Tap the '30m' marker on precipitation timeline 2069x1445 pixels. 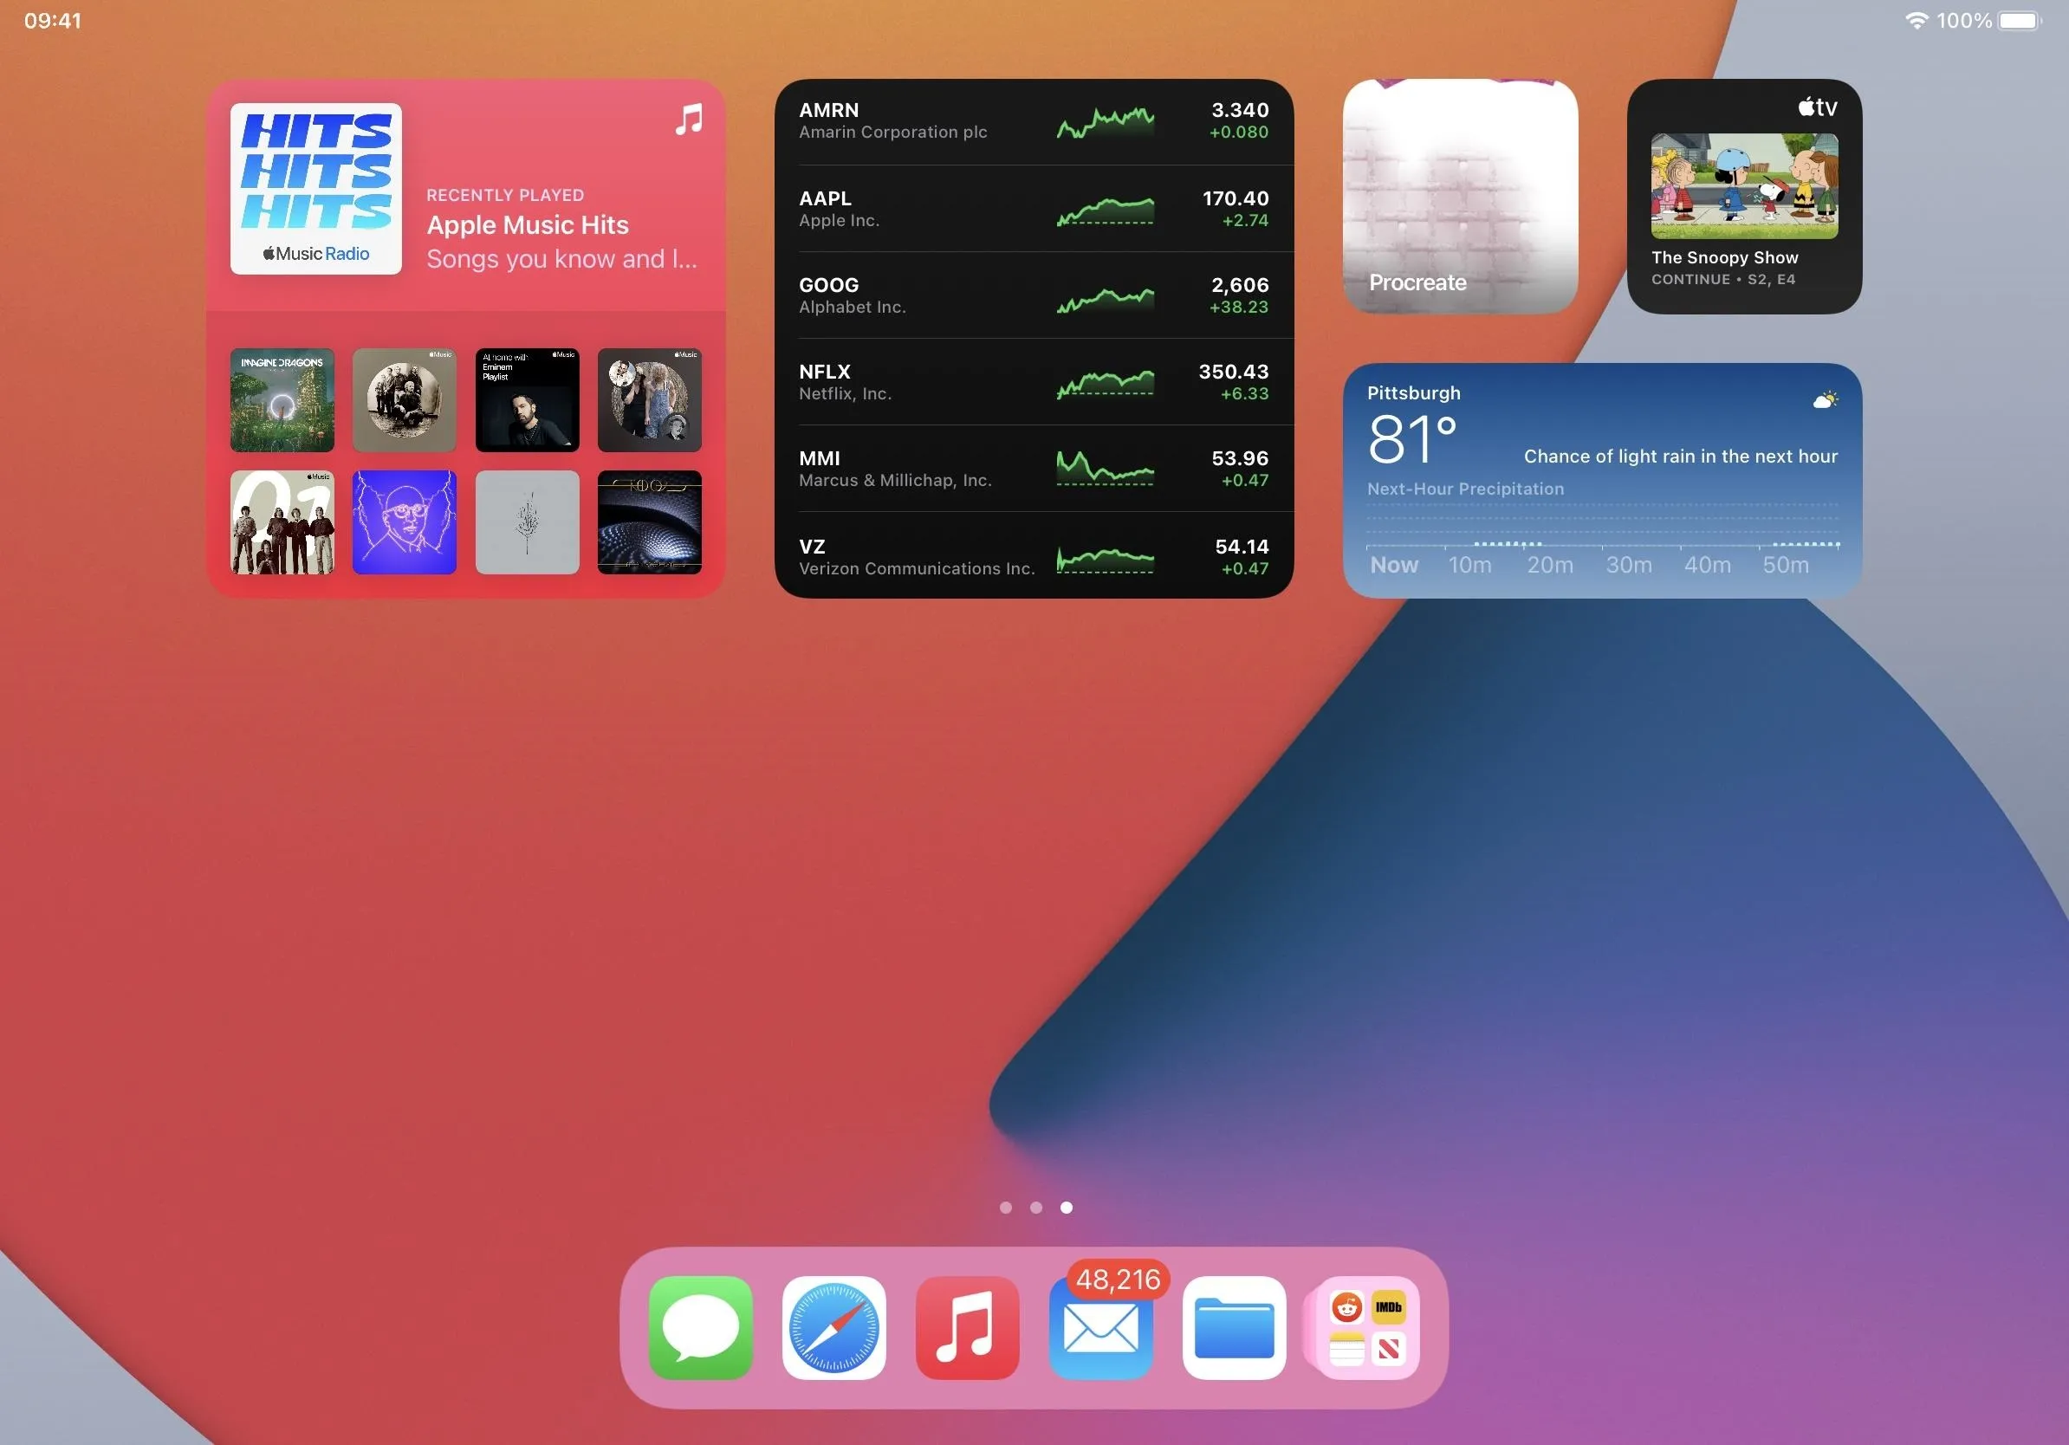(x=1628, y=565)
